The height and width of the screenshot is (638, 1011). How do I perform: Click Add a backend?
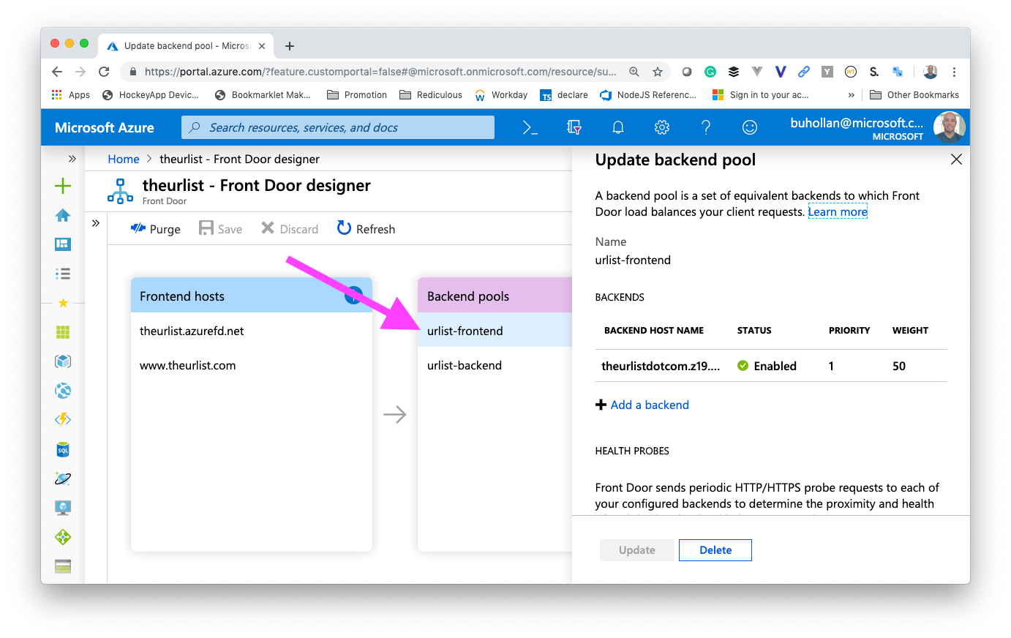pyautogui.click(x=642, y=405)
